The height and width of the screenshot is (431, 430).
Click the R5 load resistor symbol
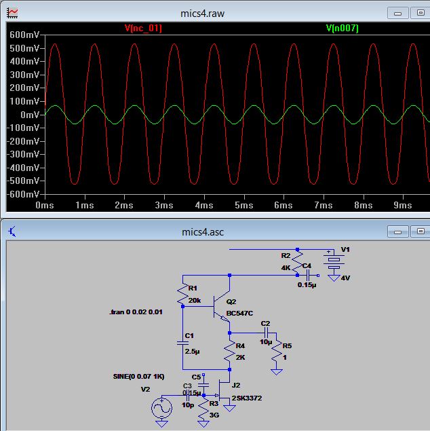[277, 351]
